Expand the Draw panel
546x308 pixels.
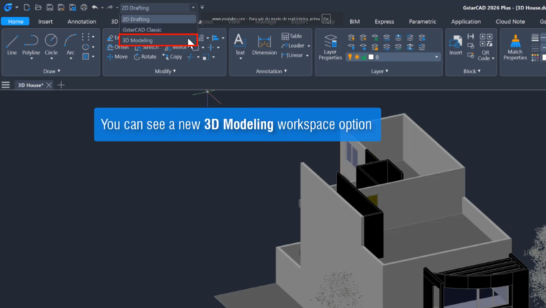[x=52, y=71]
